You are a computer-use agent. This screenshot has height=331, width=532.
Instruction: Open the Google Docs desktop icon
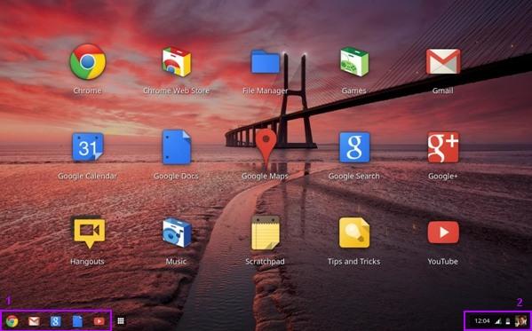[x=177, y=146]
